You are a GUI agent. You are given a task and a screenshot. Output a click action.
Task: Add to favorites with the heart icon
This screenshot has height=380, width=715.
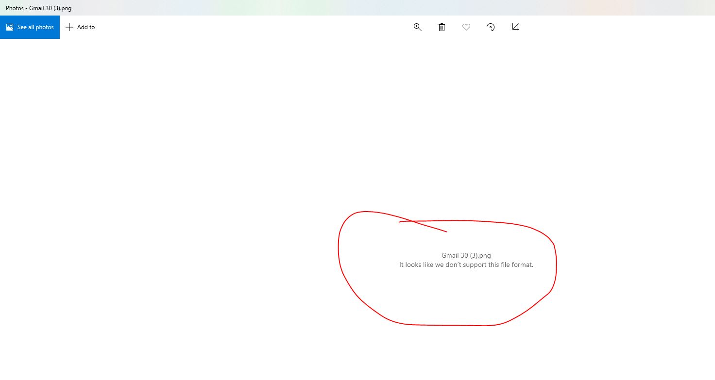(466, 27)
